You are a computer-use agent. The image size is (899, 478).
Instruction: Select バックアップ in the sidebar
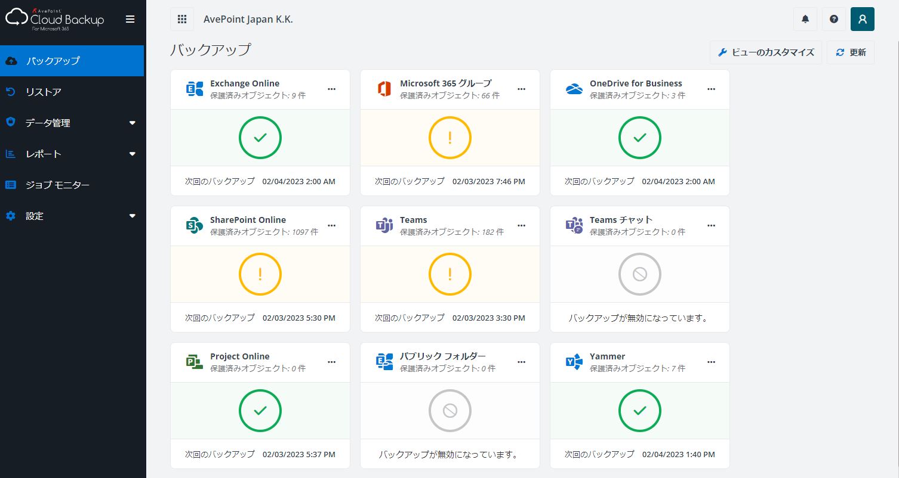72,61
